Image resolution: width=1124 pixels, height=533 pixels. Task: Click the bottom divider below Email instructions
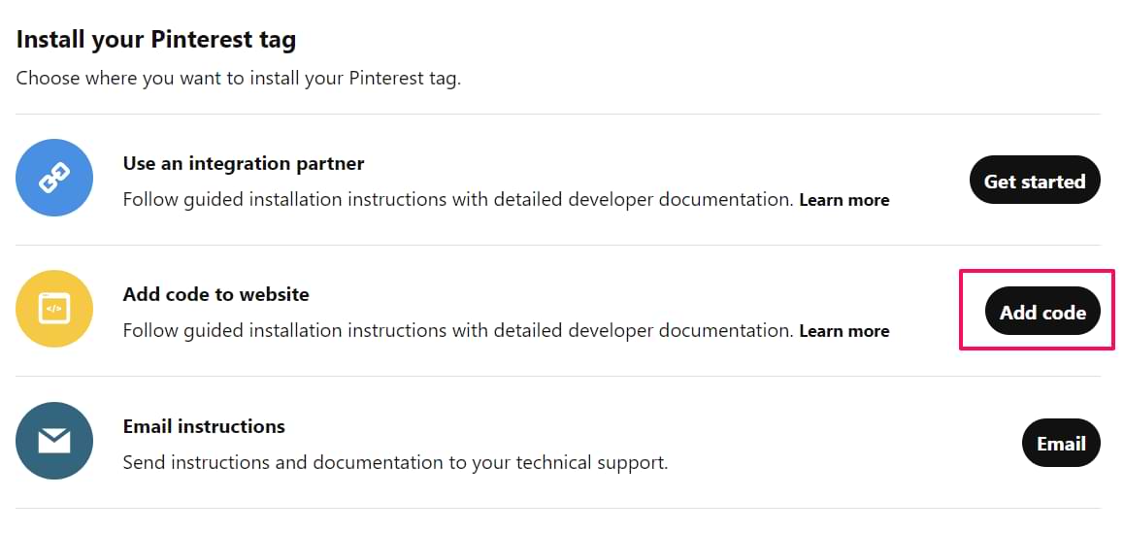558,508
